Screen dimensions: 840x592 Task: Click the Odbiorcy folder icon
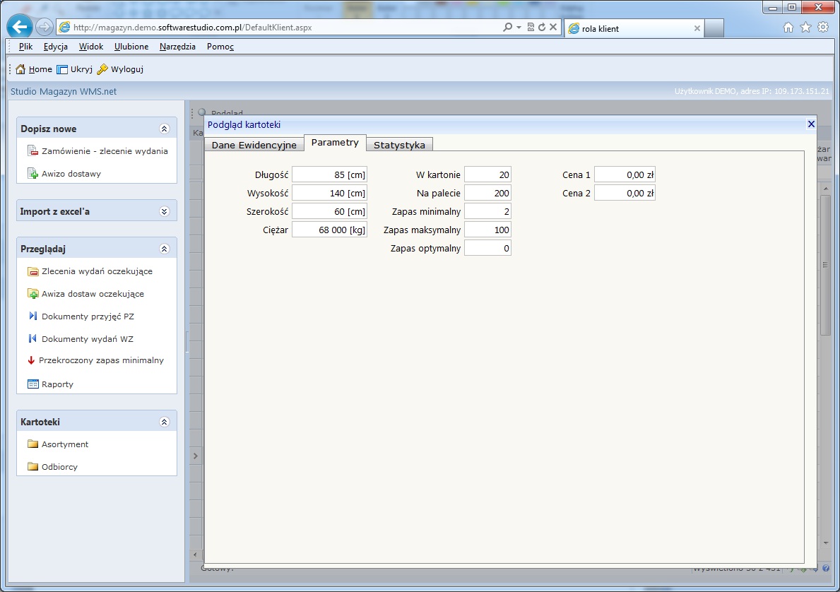(32, 467)
